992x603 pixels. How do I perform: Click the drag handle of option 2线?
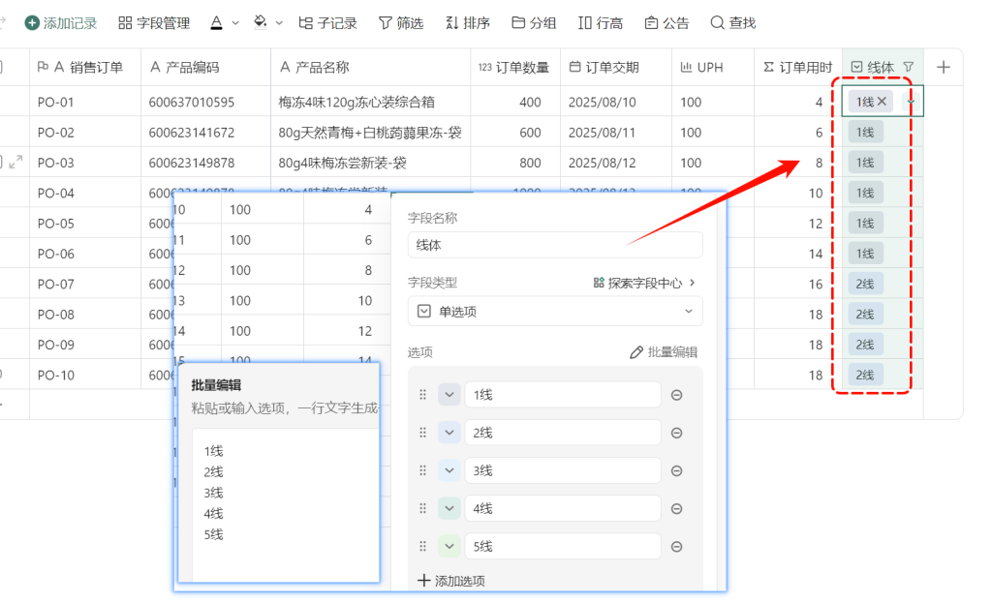click(422, 433)
